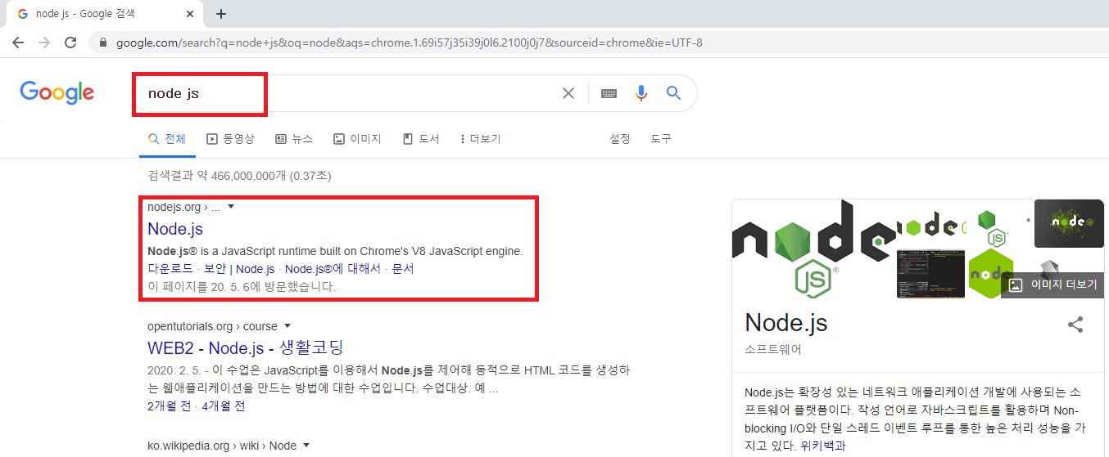Reload the page
The width and height of the screenshot is (1109, 457).
pyautogui.click(x=71, y=43)
